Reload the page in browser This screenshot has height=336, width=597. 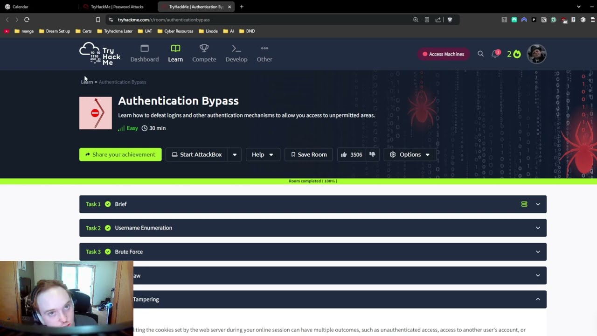click(27, 20)
